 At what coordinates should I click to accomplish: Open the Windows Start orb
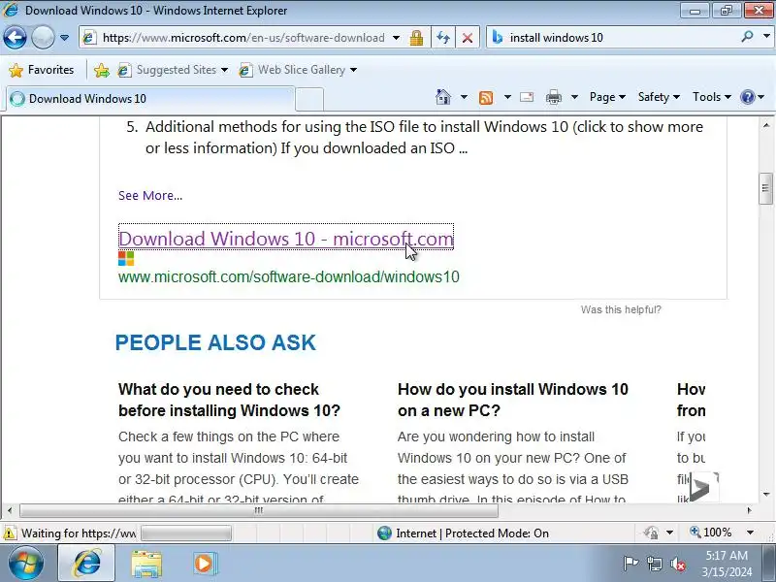(x=25, y=564)
